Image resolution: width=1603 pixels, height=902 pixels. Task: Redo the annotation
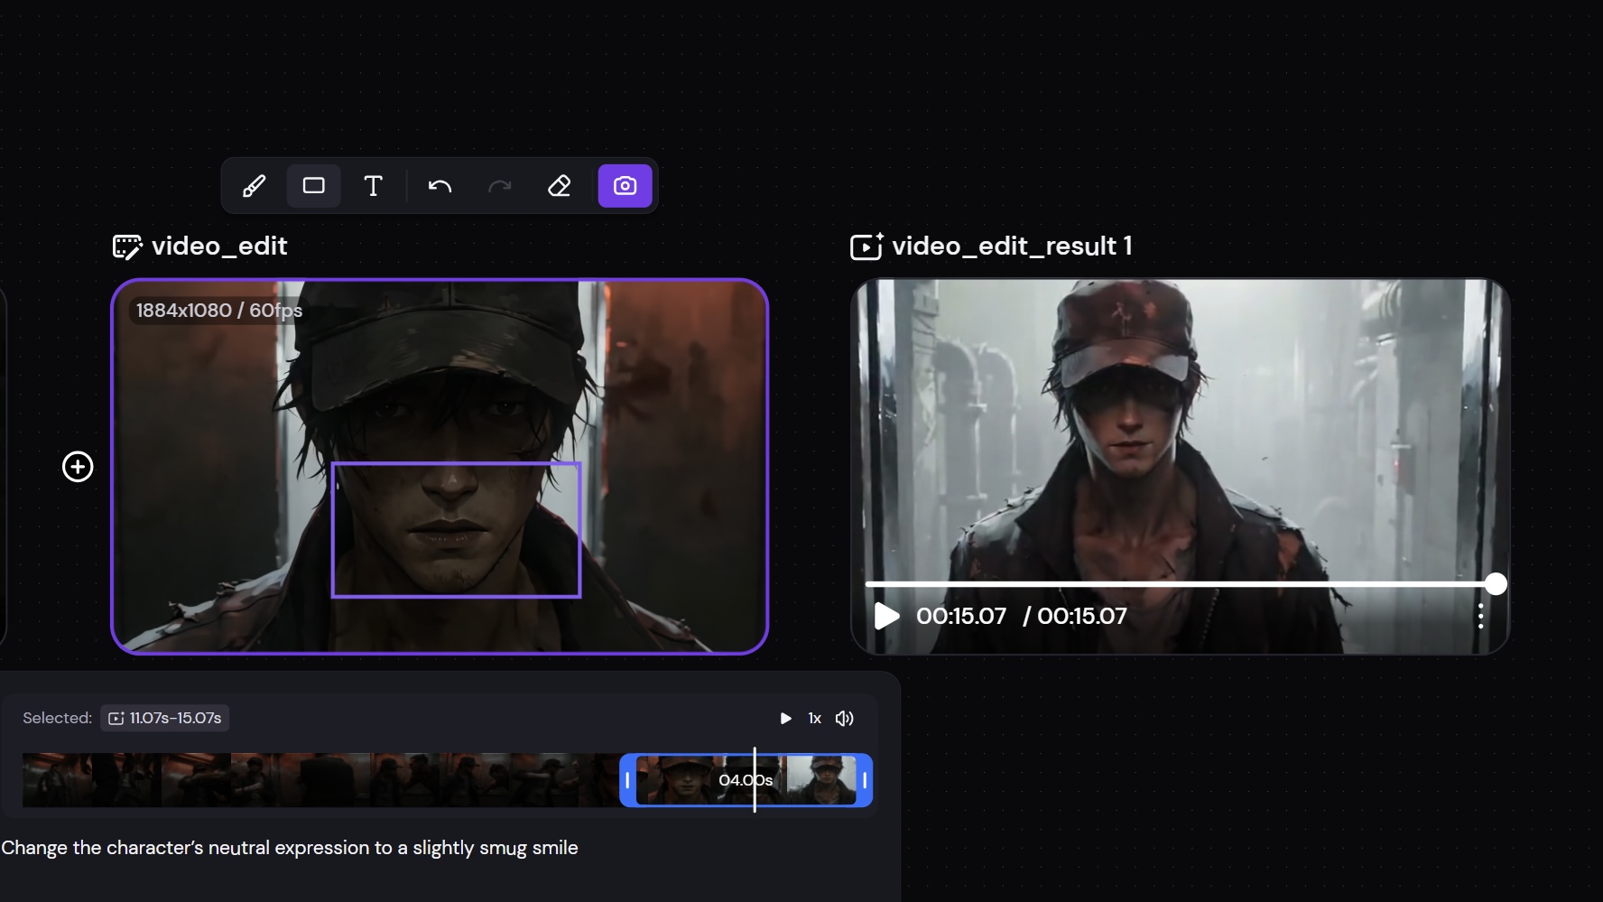coord(499,186)
